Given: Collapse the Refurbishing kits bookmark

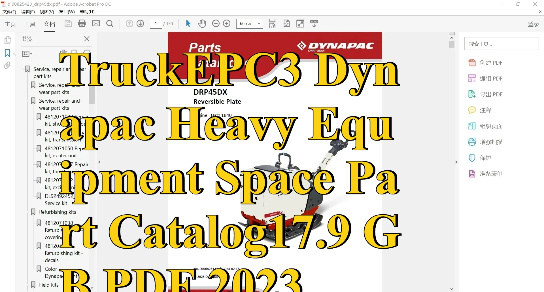Looking at the screenshot, I should pos(28,212).
